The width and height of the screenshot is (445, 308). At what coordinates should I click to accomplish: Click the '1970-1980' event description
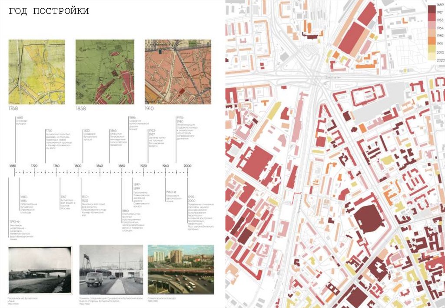(187, 128)
